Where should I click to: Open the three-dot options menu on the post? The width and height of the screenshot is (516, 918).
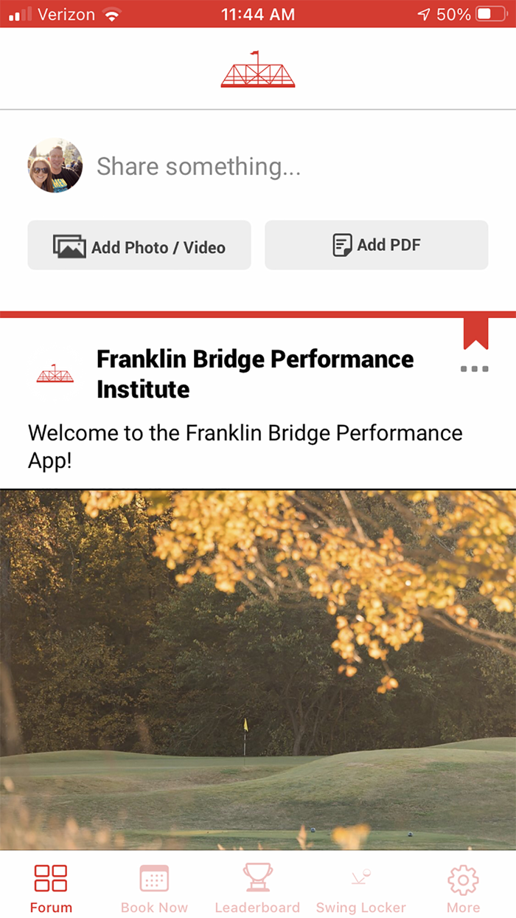coord(474,368)
